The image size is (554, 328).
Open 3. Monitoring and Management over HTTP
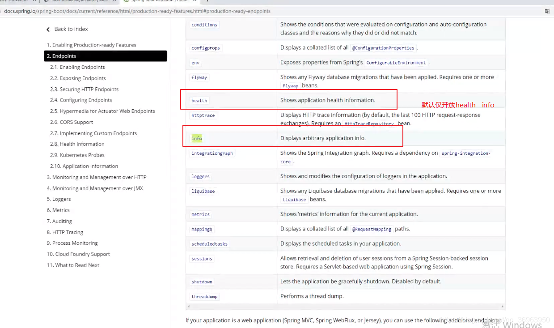(97, 177)
